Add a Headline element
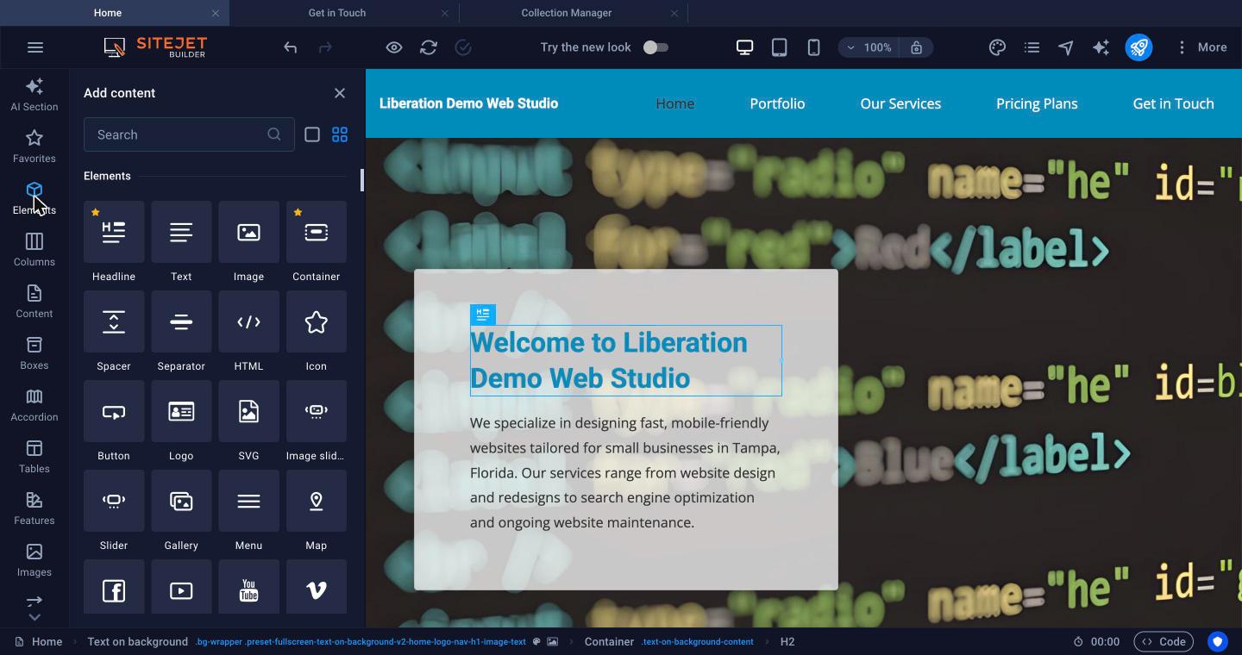The height and width of the screenshot is (655, 1242). pos(114,233)
